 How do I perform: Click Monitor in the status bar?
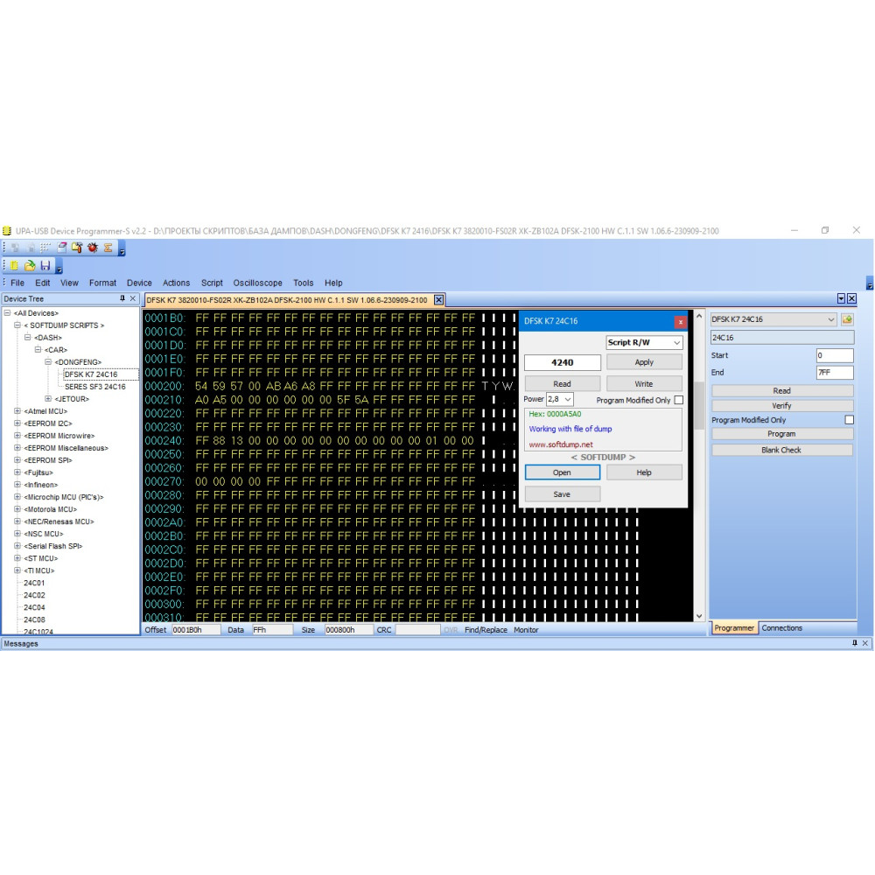tap(526, 629)
